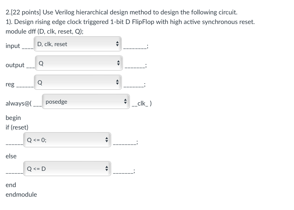Click the 'module dff (D, clk, reset, Q);' text

(45, 31)
